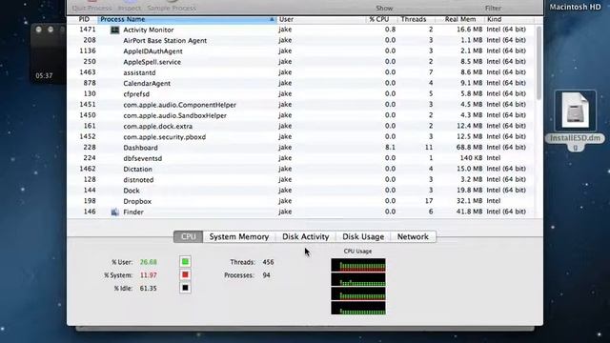Select the cfprefsd process row
610x343 pixels.
[301, 93]
